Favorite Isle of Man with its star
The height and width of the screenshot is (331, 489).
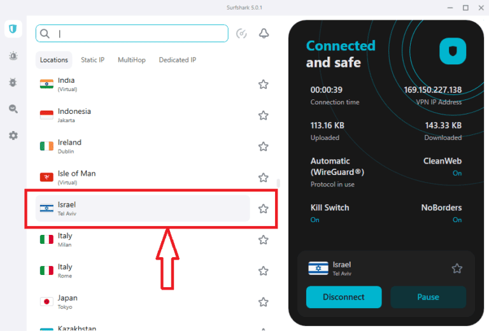click(263, 178)
